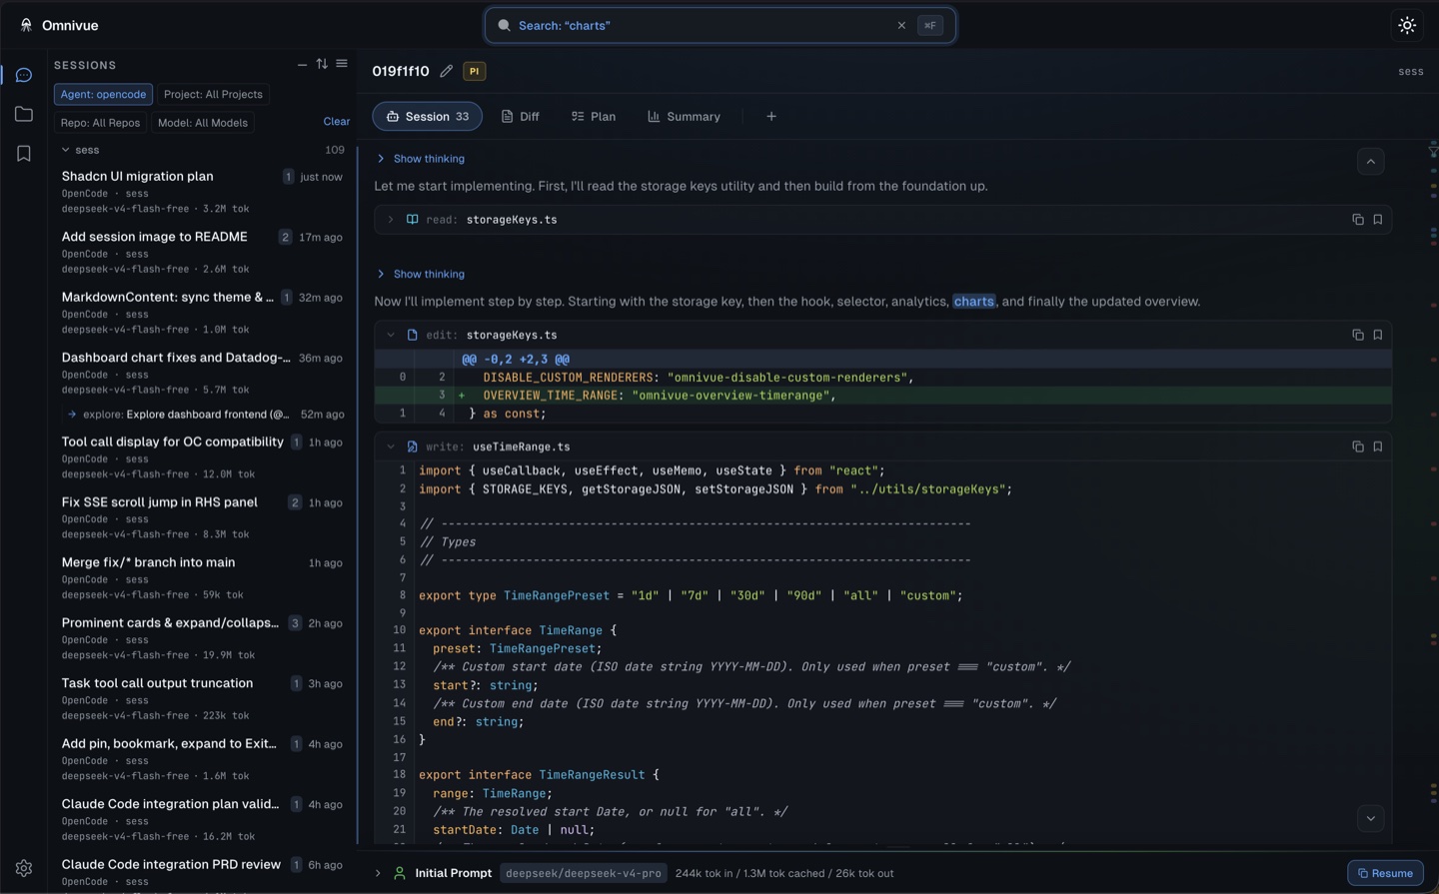Jump to top with up chevron button
The image size is (1439, 894).
pyautogui.click(x=1371, y=162)
